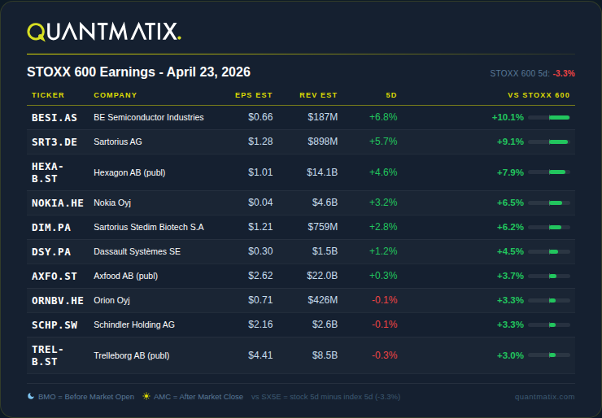Viewport: 602px width, 418px height.
Task: Click company name Orion Oyj
Action: (111, 300)
